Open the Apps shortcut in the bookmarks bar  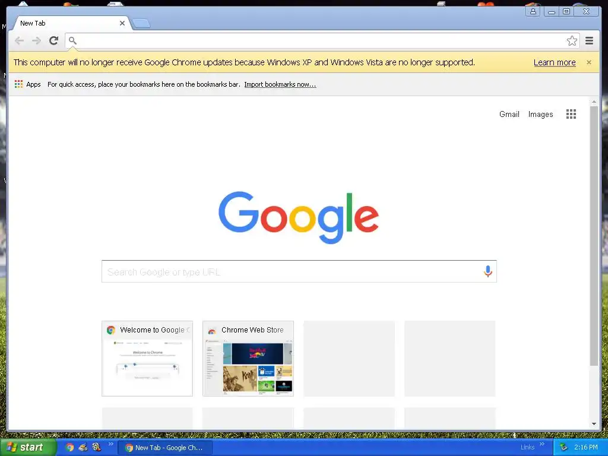point(27,84)
